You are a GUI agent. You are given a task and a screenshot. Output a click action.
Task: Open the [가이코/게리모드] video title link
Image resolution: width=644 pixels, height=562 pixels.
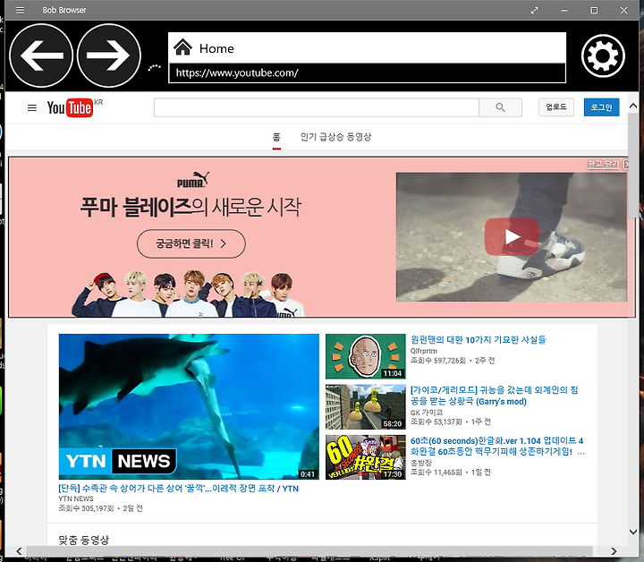494,396
